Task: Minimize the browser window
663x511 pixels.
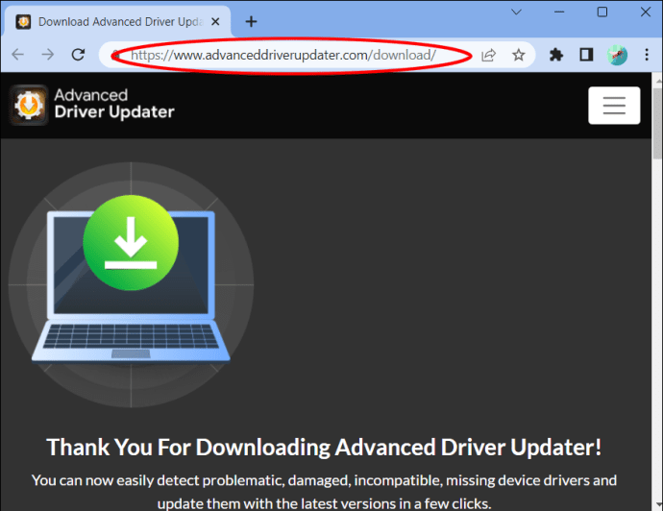Action: (559, 12)
